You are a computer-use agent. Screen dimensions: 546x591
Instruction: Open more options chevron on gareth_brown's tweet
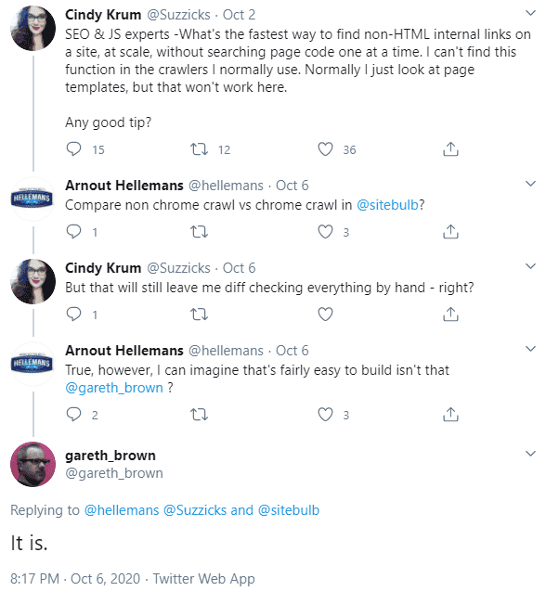coord(530,453)
